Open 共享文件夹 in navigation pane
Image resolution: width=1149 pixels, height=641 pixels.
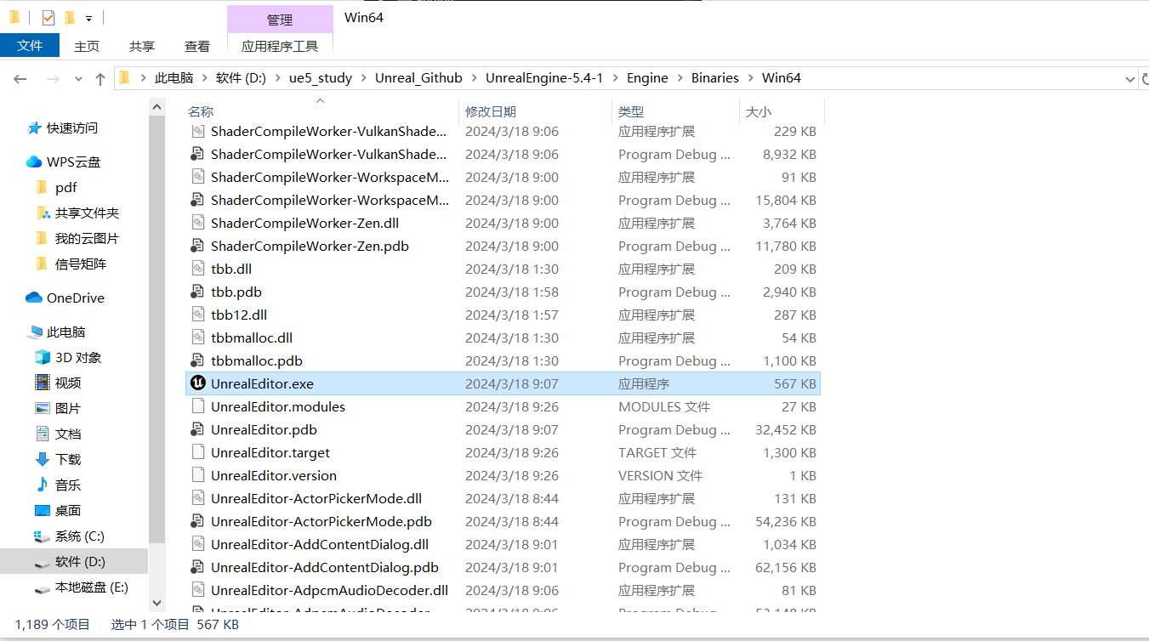tap(87, 213)
